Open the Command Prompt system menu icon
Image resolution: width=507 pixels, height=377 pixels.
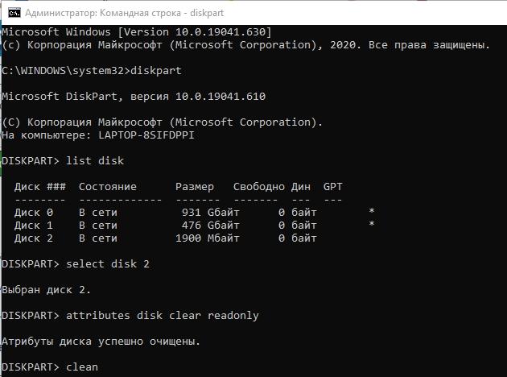click(14, 13)
